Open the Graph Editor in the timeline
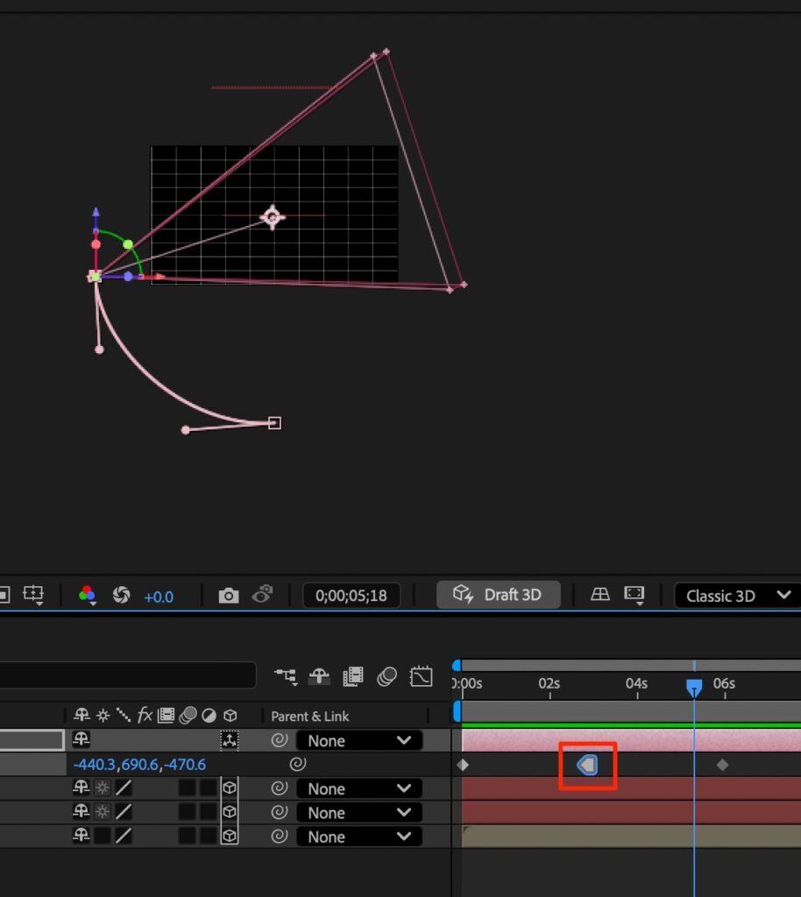 coord(422,676)
